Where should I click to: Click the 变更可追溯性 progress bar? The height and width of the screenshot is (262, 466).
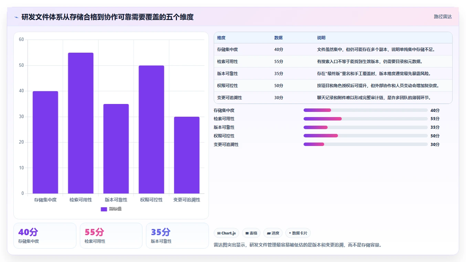pyautogui.click(x=366, y=144)
